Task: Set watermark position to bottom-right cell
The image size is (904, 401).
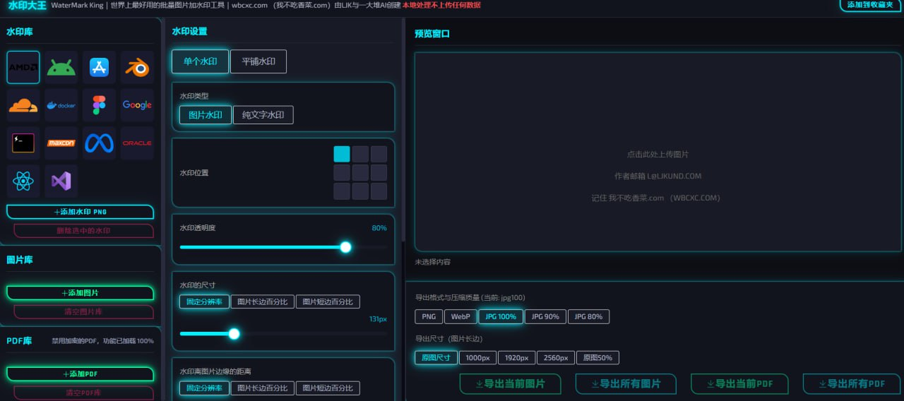Action: [379, 191]
